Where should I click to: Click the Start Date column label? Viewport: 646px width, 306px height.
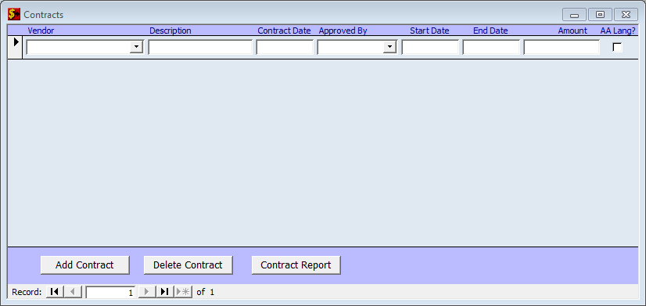click(429, 31)
